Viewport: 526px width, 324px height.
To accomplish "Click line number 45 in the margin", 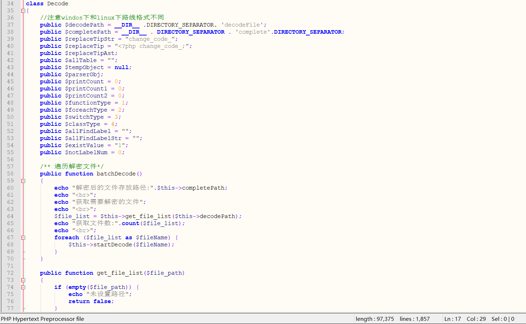I will point(10,82).
